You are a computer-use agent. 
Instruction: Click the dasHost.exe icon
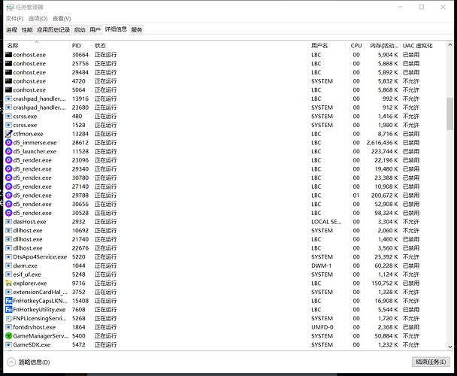(8, 222)
